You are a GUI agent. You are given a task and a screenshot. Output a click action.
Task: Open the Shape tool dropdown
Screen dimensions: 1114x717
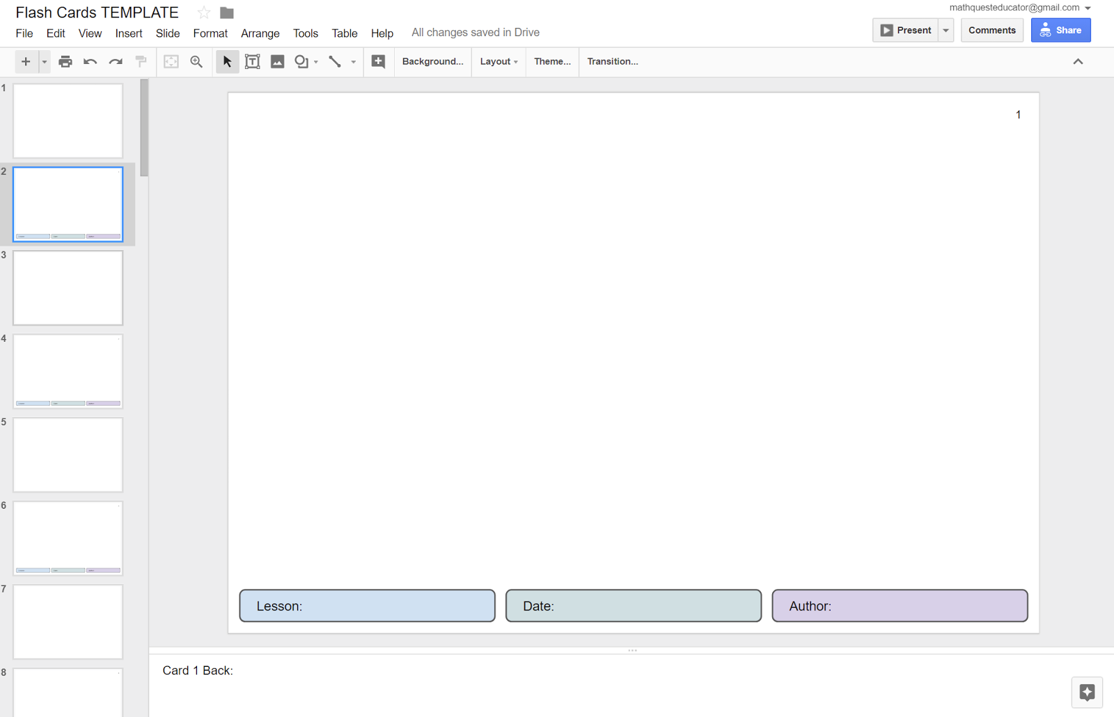tap(315, 61)
